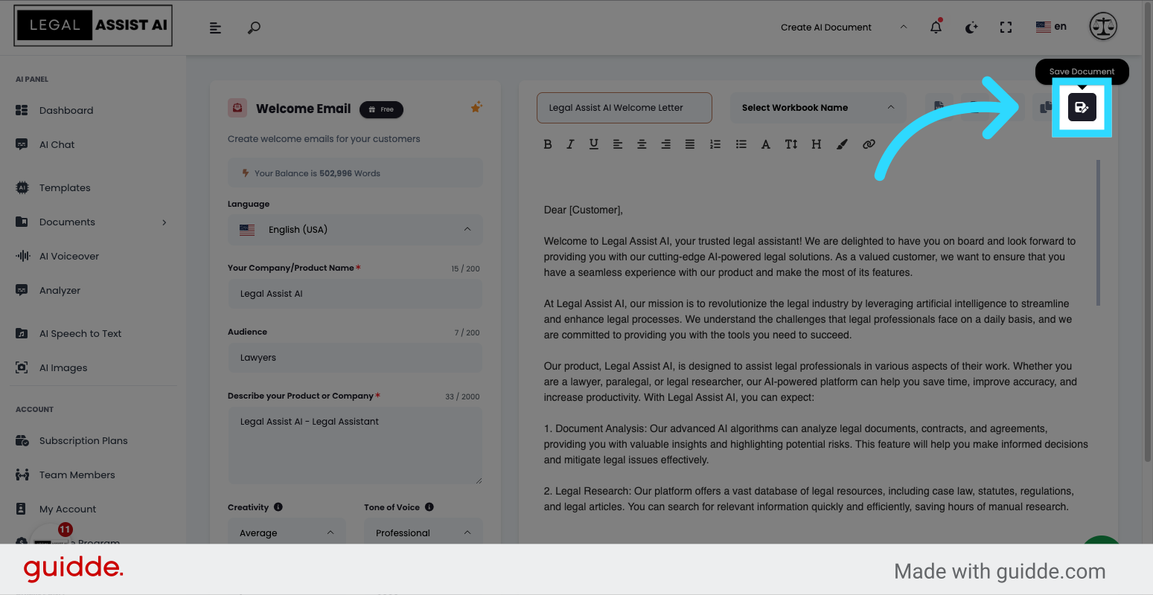Open AI Chat
Viewport: 1153px width, 595px height.
(57, 145)
